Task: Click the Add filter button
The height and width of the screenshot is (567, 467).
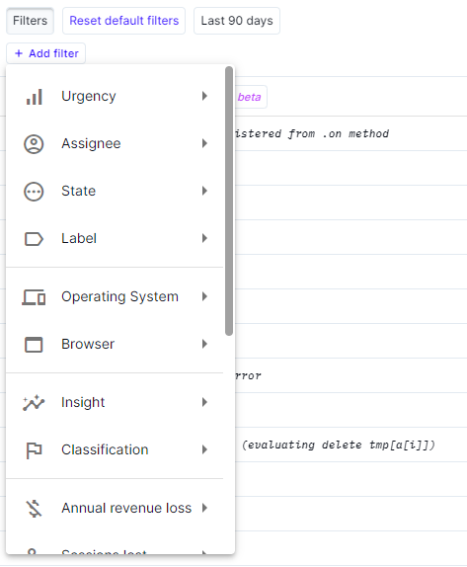Action: 45,53
